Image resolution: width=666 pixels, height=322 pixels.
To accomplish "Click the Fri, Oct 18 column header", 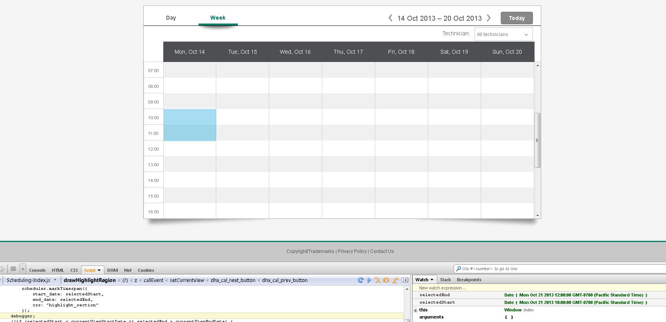I will (401, 52).
